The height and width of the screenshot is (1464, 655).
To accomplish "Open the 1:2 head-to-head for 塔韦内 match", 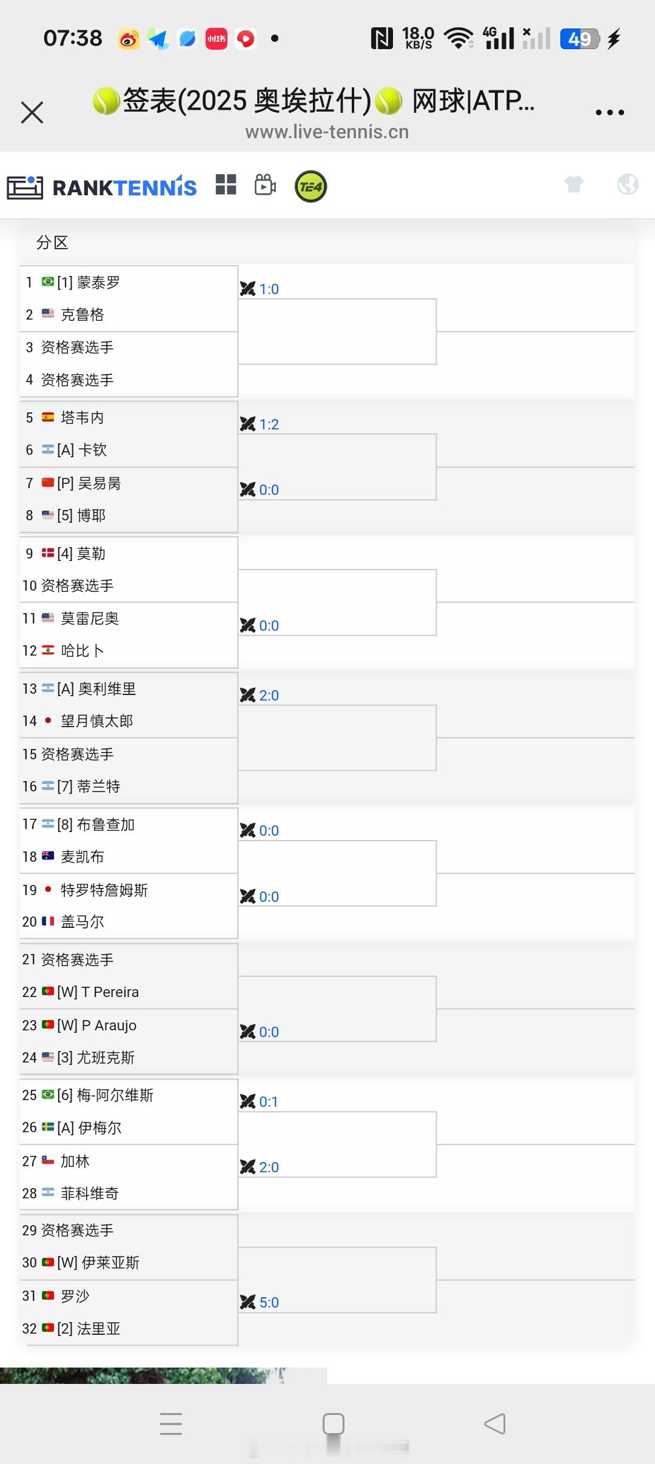I will coord(260,424).
